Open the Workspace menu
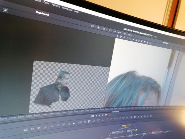185x139 pixels. coord(67,9)
